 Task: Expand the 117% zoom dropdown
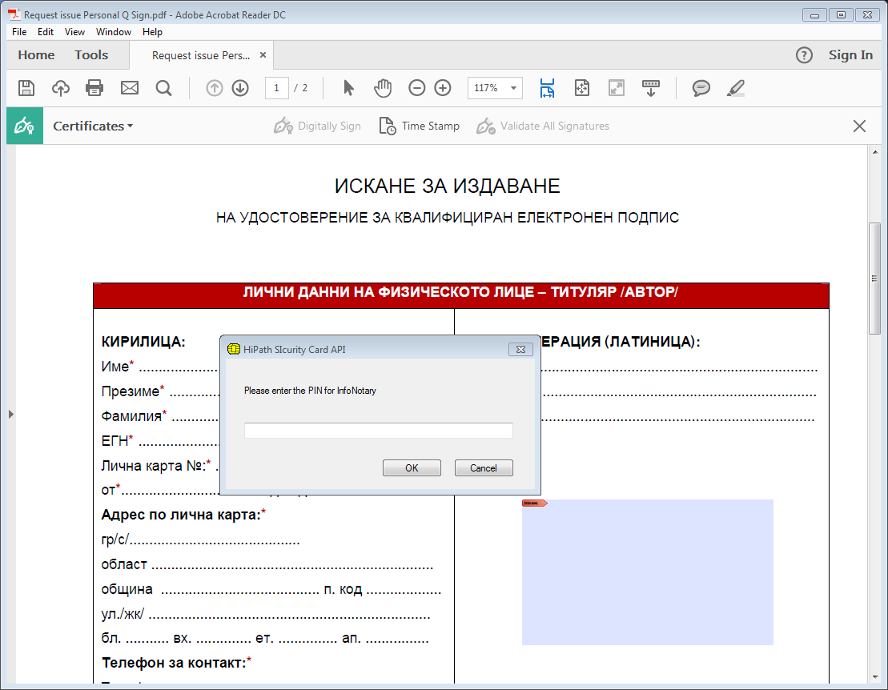[512, 88]
